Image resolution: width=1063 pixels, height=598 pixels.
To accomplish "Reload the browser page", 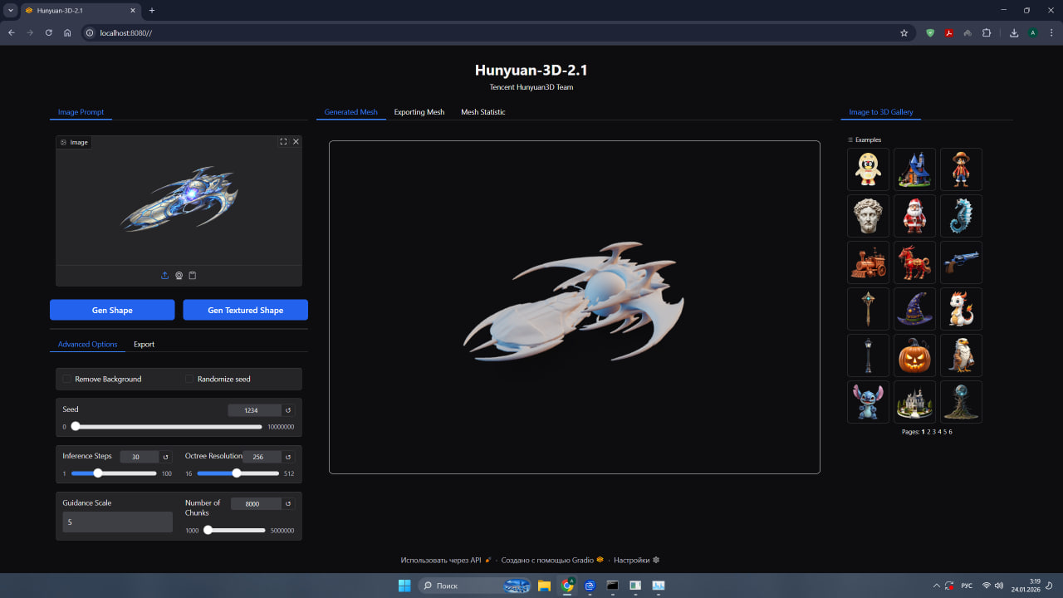I will (49, 33).
